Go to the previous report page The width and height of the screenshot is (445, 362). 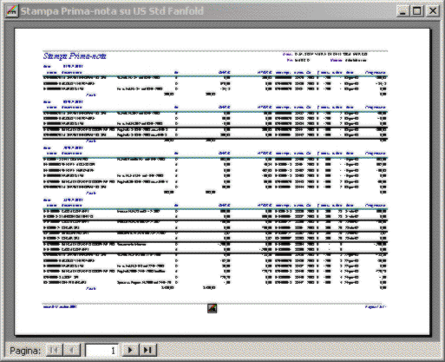[71, 351]
